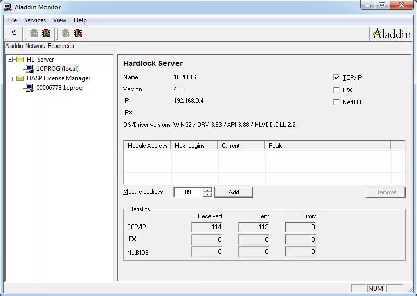Open the Help menu

pyautogui.click(x=80, y=20)
